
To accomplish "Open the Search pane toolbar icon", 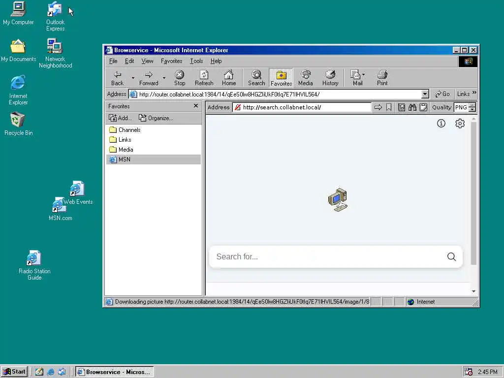I will click(256, 78).
